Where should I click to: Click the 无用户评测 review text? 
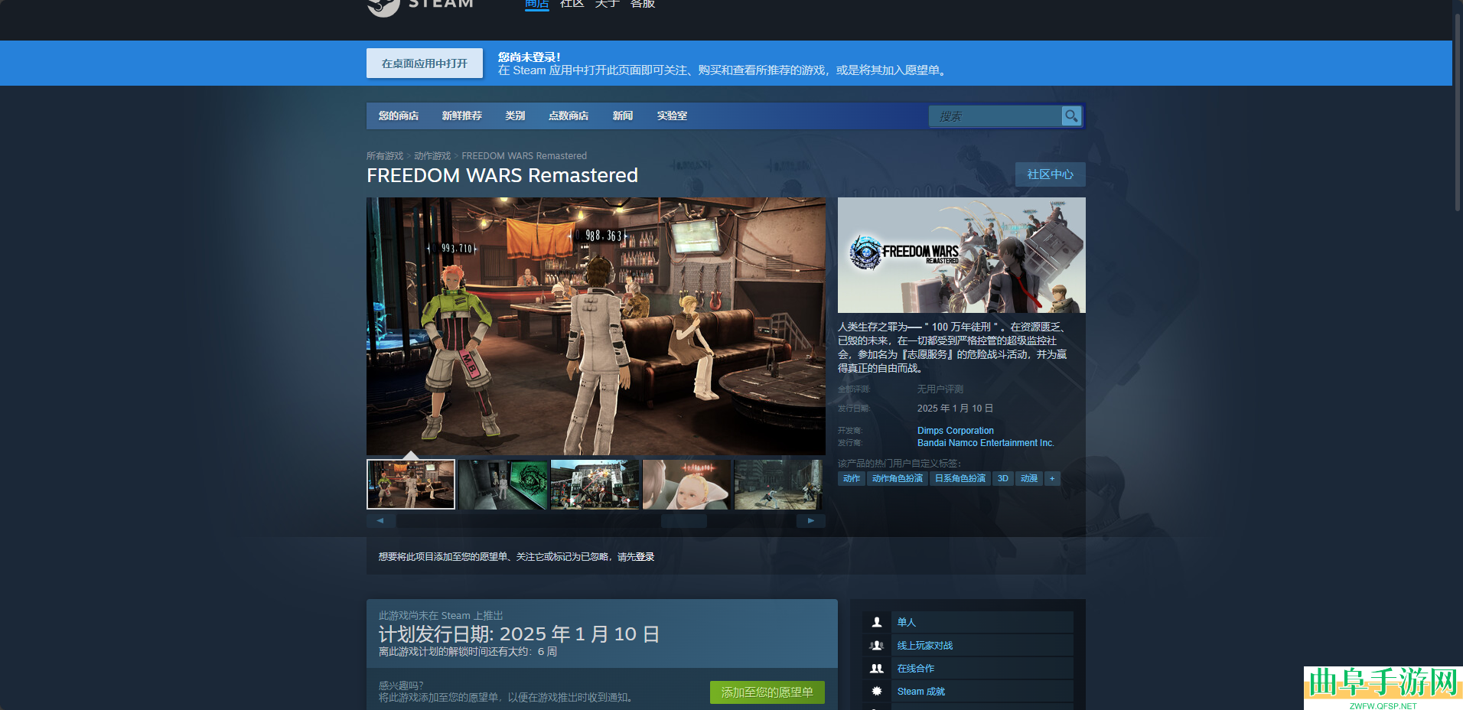pyautogui.click(x=940, y=389)
